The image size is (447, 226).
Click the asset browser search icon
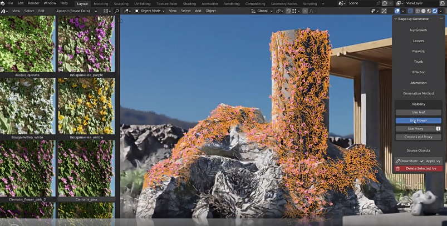(116, 11)
